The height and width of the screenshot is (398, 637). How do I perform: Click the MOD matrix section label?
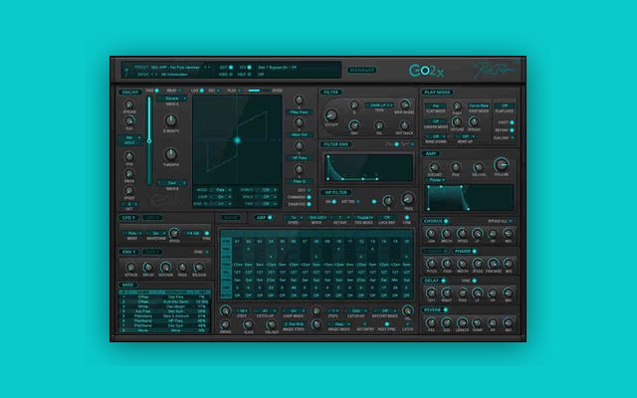tap(127, 285)
